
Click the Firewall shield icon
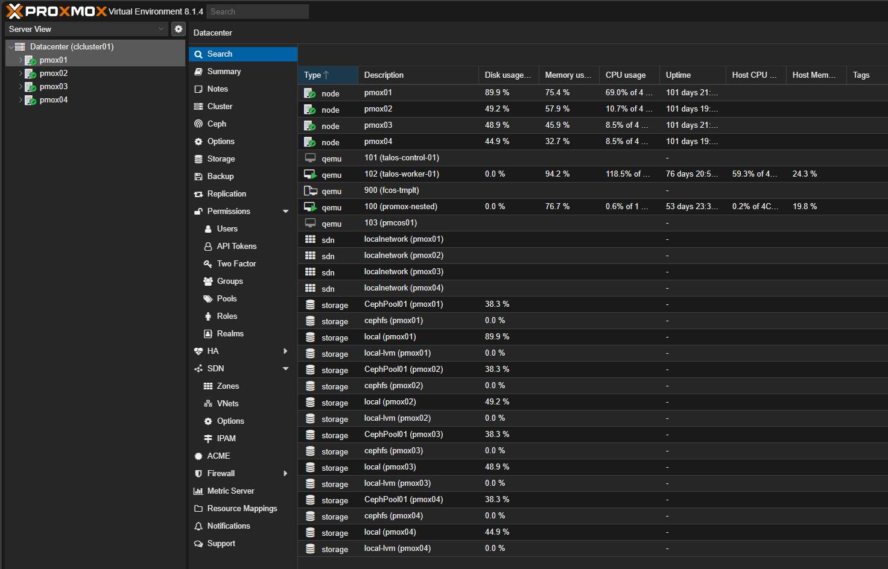point(198,474)
